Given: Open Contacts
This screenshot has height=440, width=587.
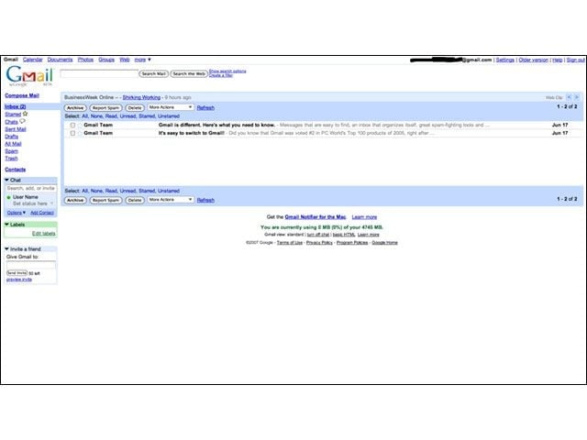Looking at the screenshot, I should [16, 170].
